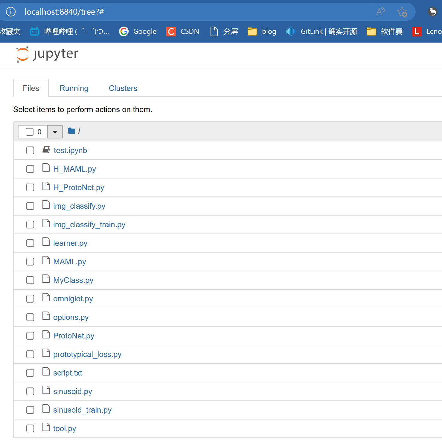Check the box for H_MAML.py
Screen dimensions: 442x441
click(x=30, y=169)
